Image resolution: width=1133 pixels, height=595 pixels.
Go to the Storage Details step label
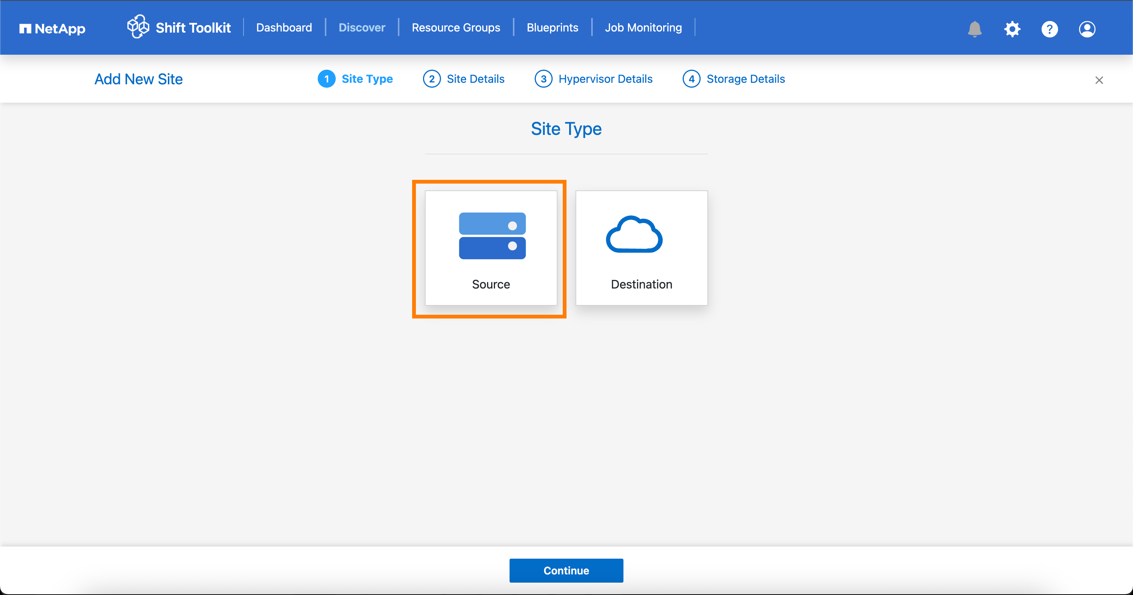click(x=746, y=79)
